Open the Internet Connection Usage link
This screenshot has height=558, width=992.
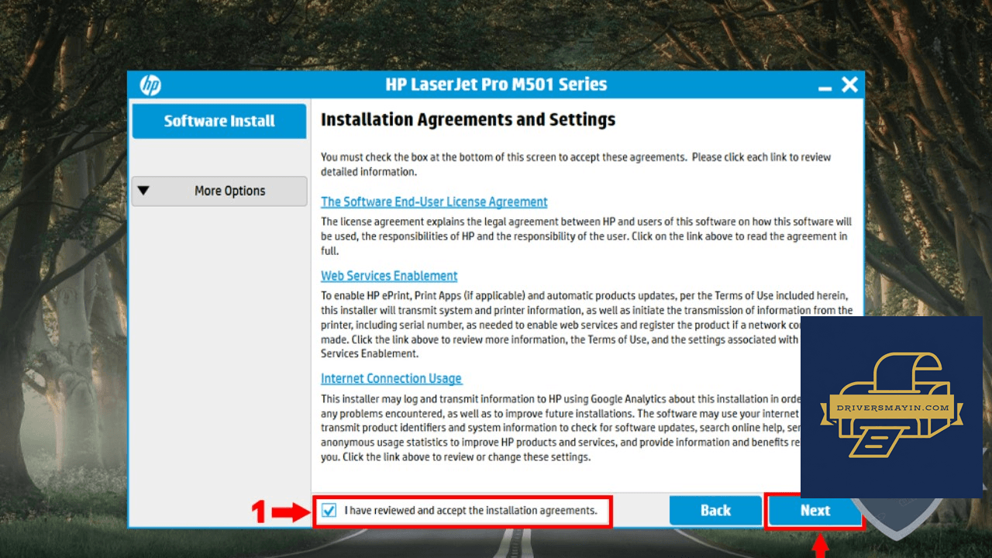click(391, 378)
